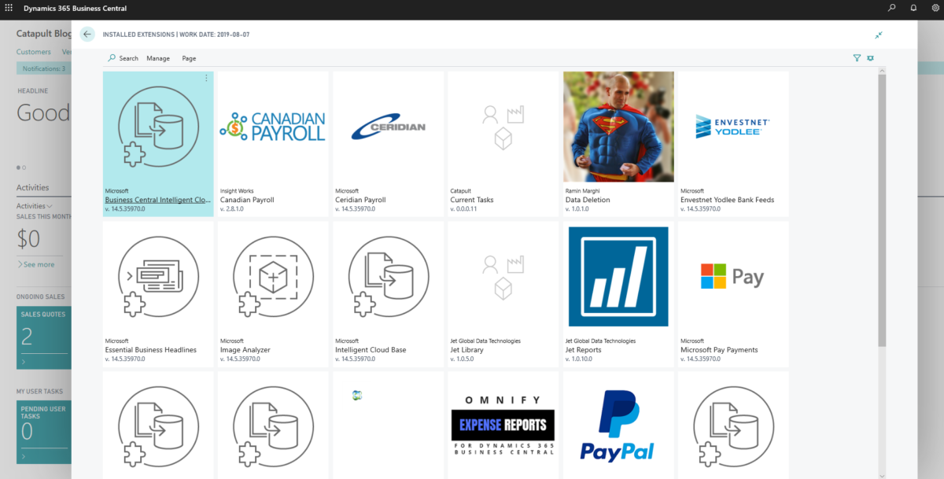The height and width of the screenshot is (479, 944).
Task: Select the Envestnet Yodlee logo
Action: click(733, 126)
